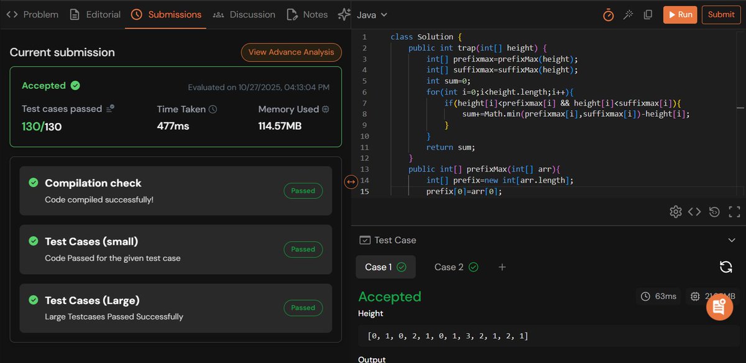Enter fullscreen with the expand icon
Viewport: 746px width, 363px height.
pyautogui.click(x=734, y=211)
